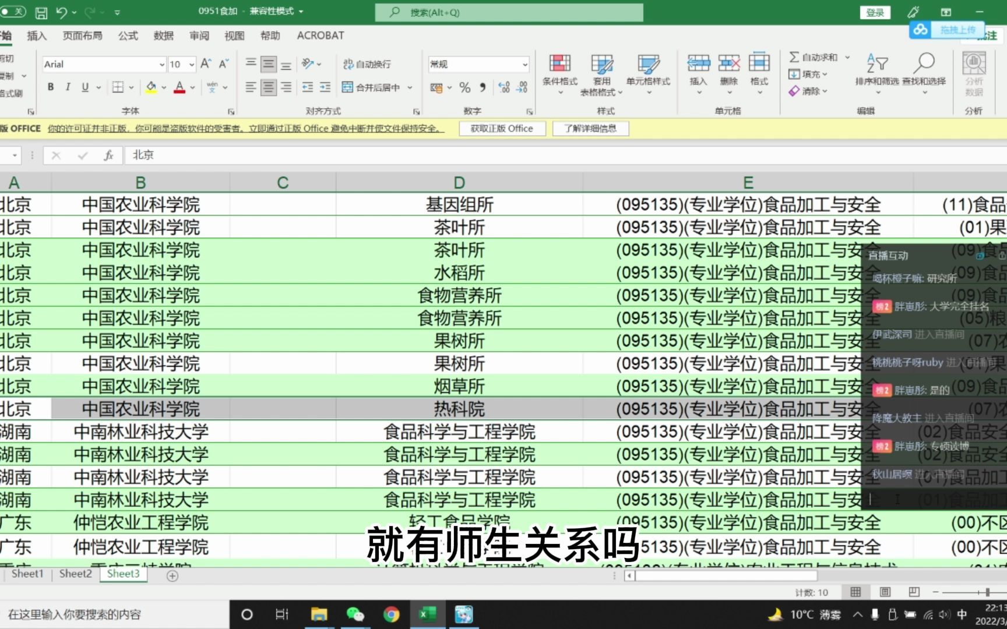Click 获取正版 Office button
1007x629 pixels.
click(502, 128)
